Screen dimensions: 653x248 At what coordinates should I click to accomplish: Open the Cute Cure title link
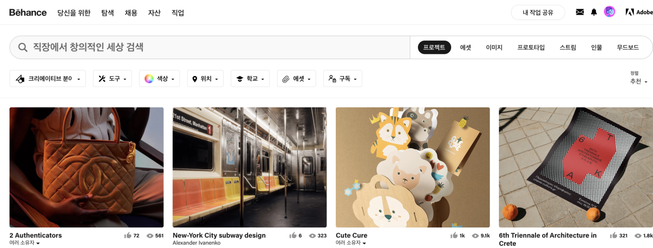[352, 236]
